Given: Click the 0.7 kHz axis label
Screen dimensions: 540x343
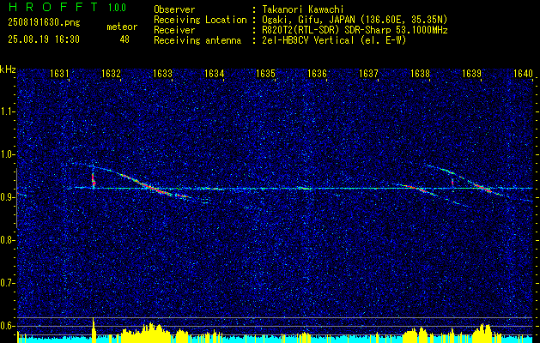Looking at the screenshot, I should 8,283.
